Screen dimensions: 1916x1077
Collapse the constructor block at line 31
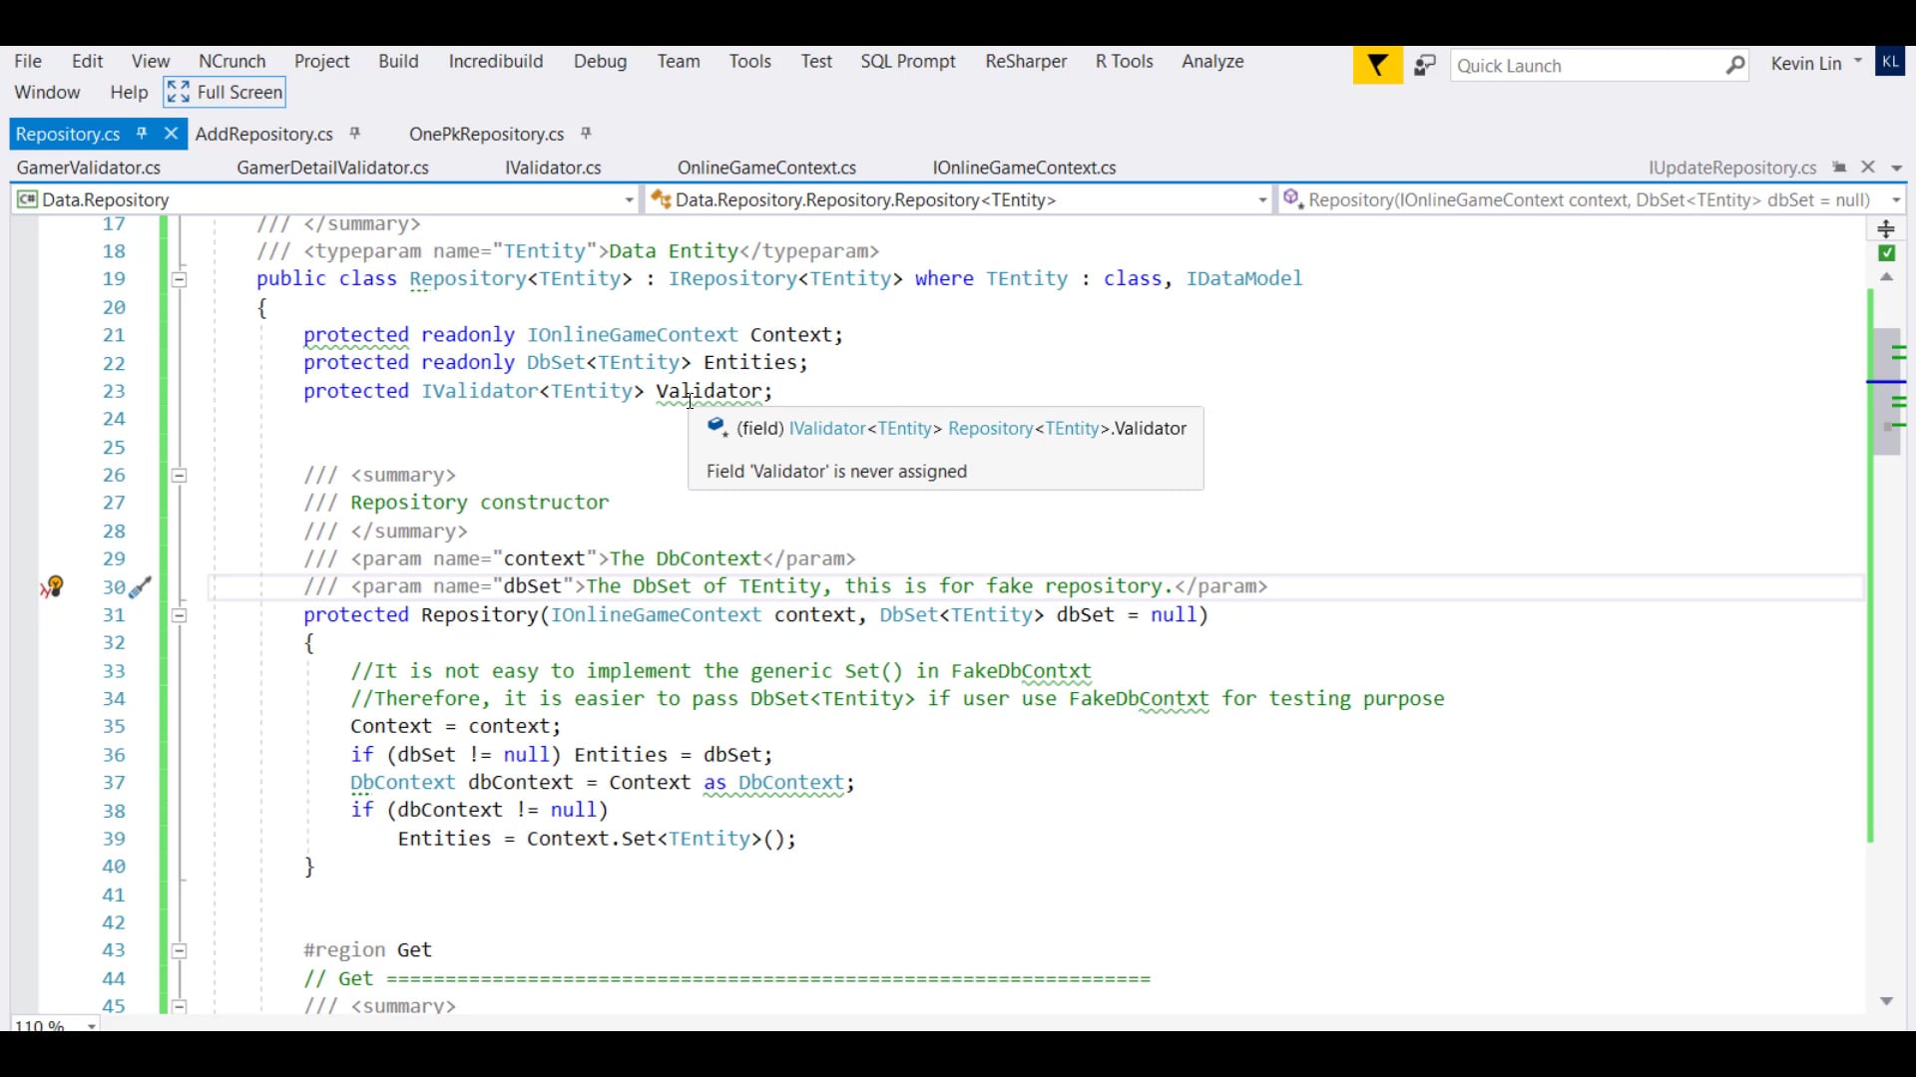tap(180, 615)
